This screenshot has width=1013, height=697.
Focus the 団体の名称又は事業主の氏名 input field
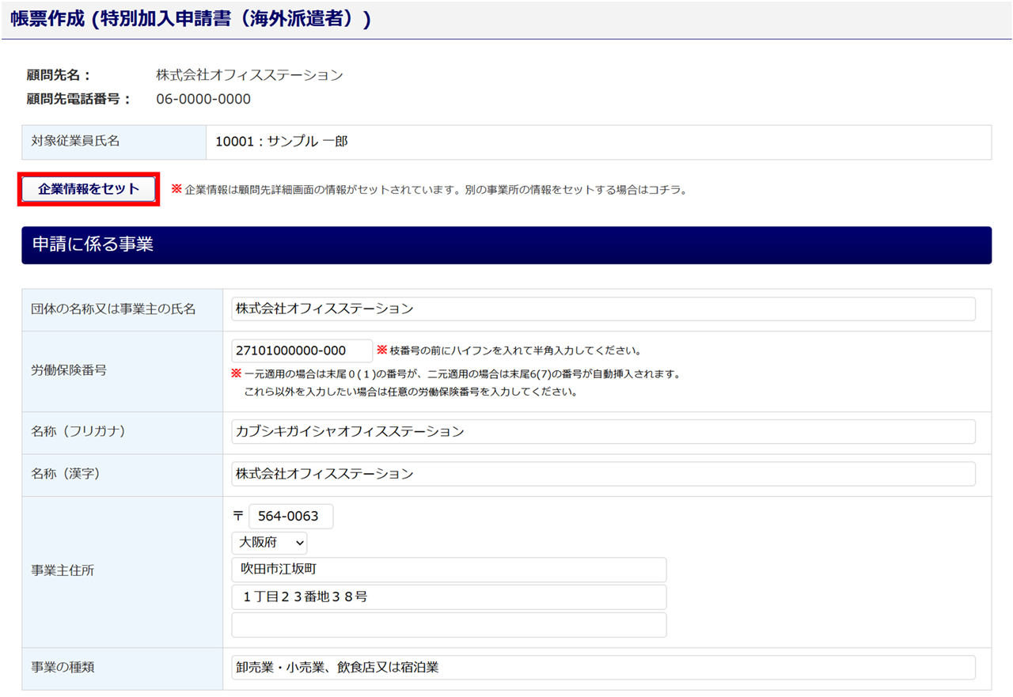click(603, 309)
